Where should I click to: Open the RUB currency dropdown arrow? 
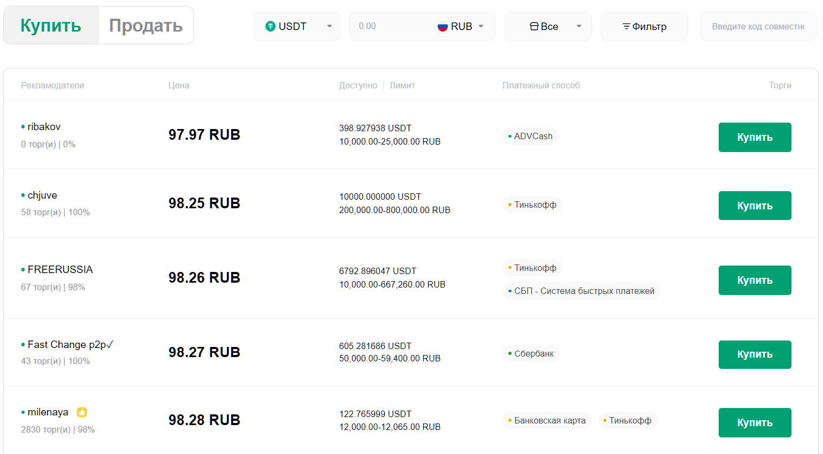click(x=481, y=26)
